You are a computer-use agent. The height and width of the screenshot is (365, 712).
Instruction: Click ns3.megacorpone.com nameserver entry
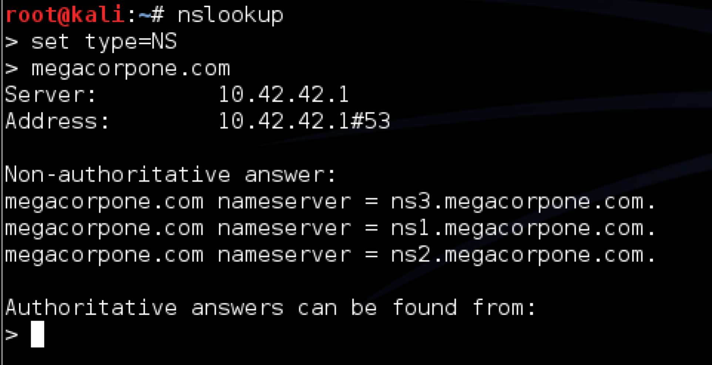coord(523,202)
